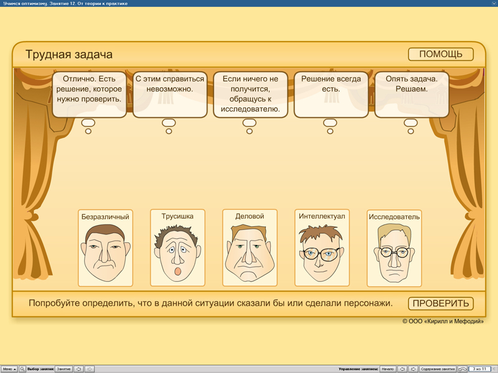Click the ПРОВЕРИТЬ button

click(441, 303)
